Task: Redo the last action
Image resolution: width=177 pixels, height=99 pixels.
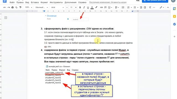Action: [9, 7]
